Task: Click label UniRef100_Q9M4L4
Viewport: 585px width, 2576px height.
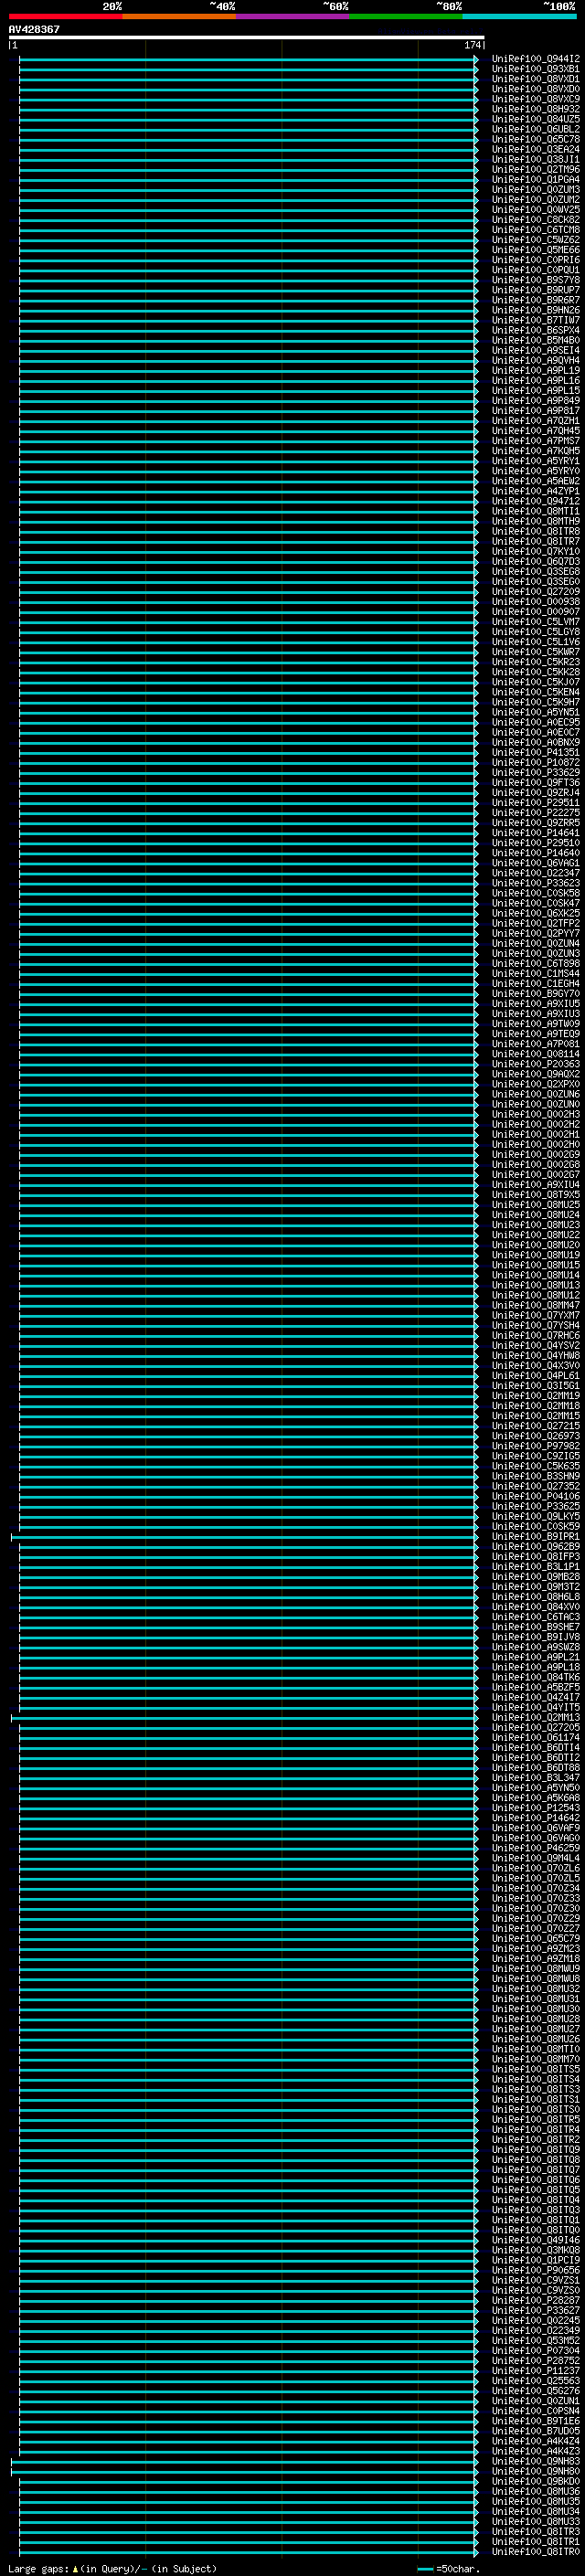Action: 536,1858
